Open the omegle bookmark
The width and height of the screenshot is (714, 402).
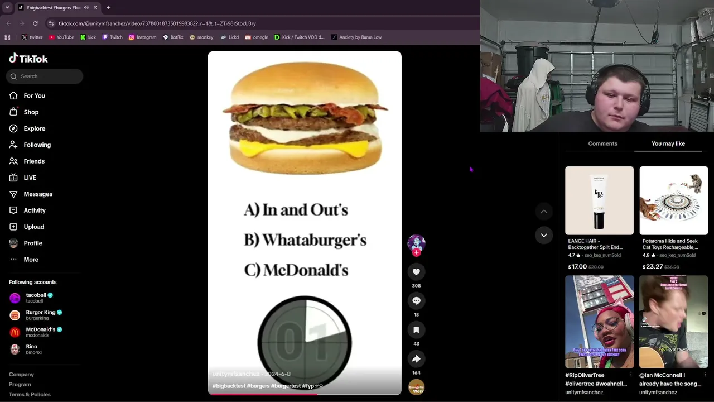[x=257, y=37]
